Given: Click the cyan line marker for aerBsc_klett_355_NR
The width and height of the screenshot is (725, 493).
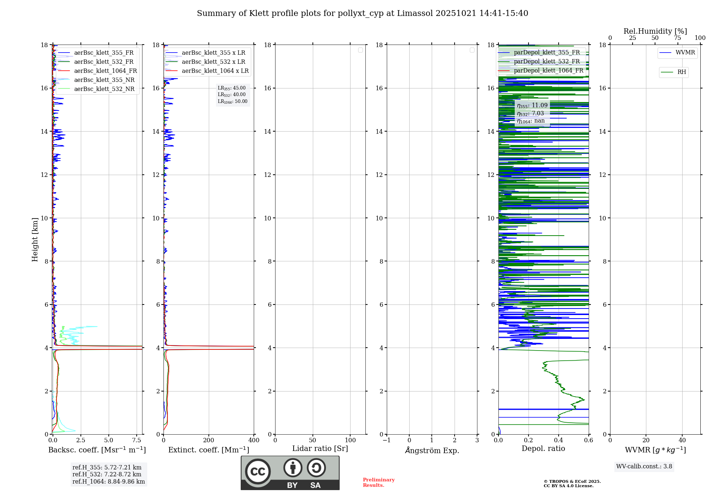Looking at the screenshot, I should tap(64, 80).
